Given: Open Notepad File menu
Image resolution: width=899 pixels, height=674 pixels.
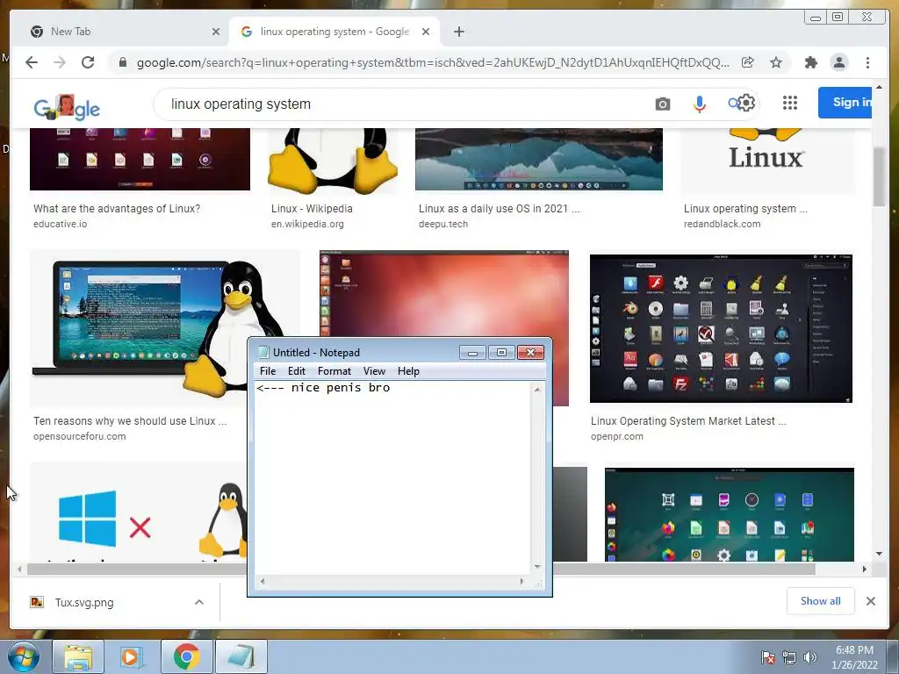Looking at the screenshot, I should [268, 371].
